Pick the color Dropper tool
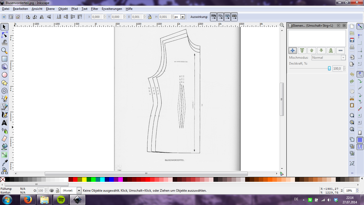 coord(5,163)
